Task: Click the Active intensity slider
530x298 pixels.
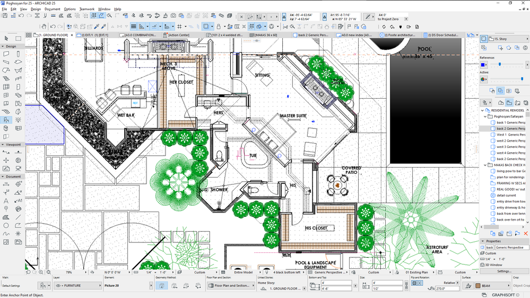Action: [507, 79]
